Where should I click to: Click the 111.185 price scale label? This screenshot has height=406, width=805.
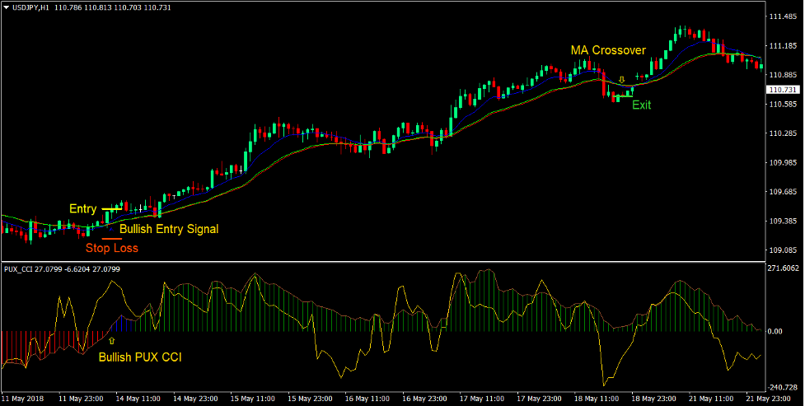coord(783,46)
